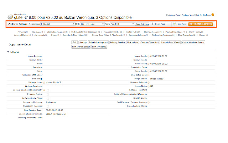Open the help bubble next to Image Notes
Screen dimensions: 228x143
[x=149, y=87]
